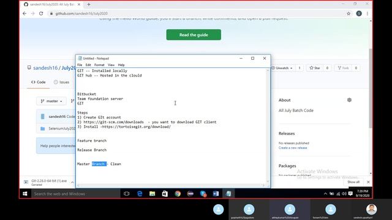
Task: Open the Notepad Edit menu
Action: click(88, 65)
